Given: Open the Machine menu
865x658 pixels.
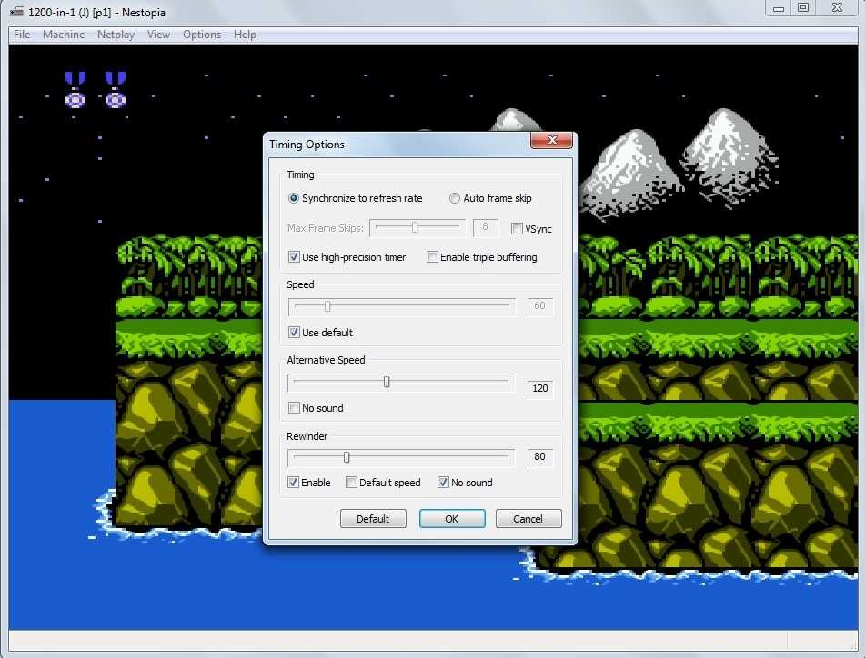Looking at the screenshot, I should point(64,35).
